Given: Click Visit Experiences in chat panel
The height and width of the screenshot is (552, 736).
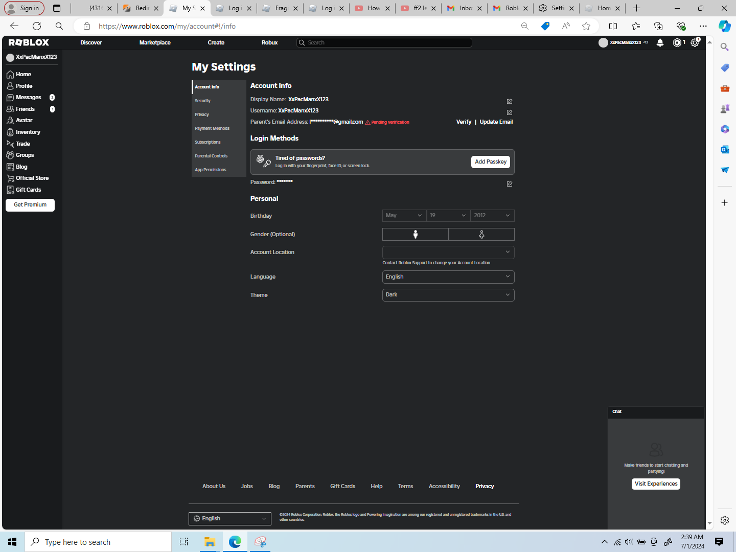Looking at the screenshot, I should 656,484.
